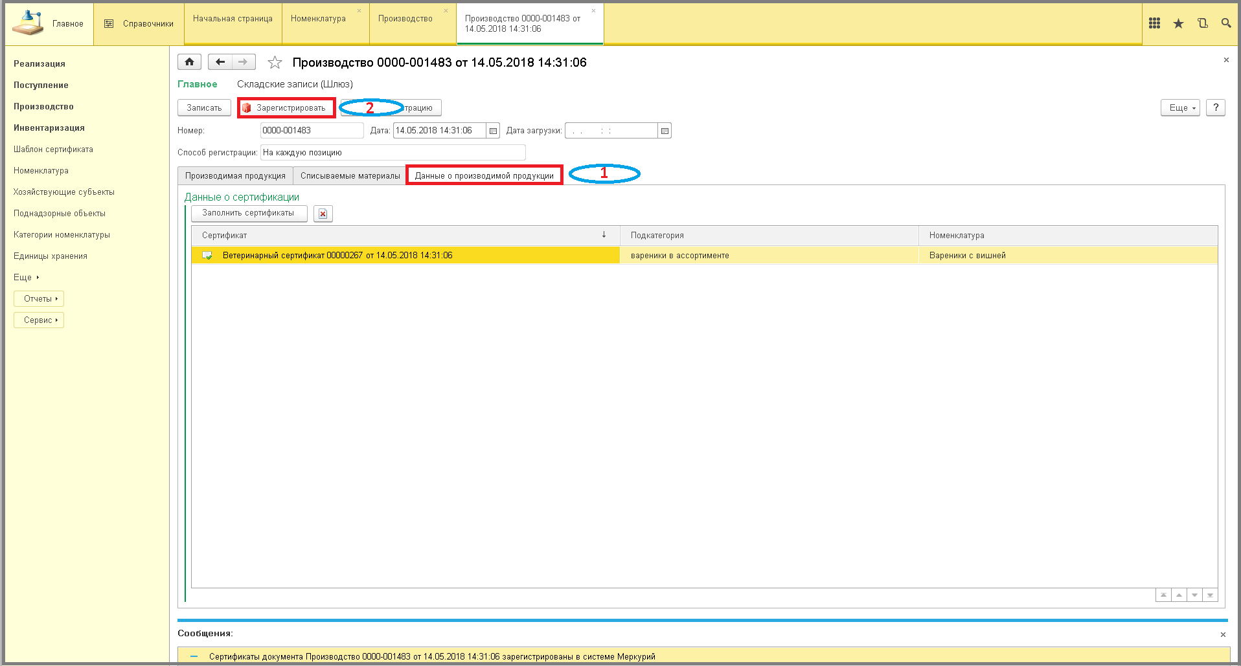Expand the Сервис menu in sidebar
The height and width of the screenshot is (666, 1241).
pos(39,320)
